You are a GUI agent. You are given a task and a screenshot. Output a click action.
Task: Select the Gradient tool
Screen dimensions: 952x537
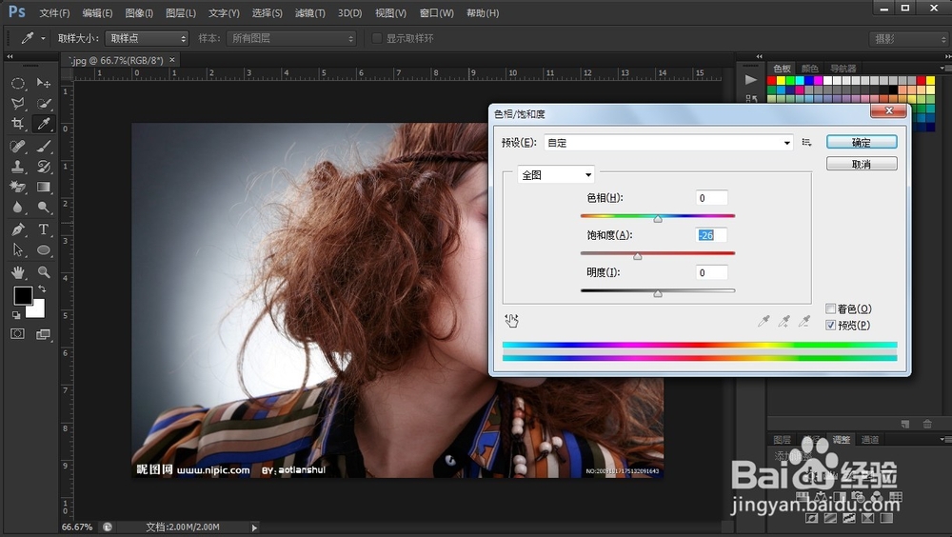pyautogui.click(x=44, y=188)
